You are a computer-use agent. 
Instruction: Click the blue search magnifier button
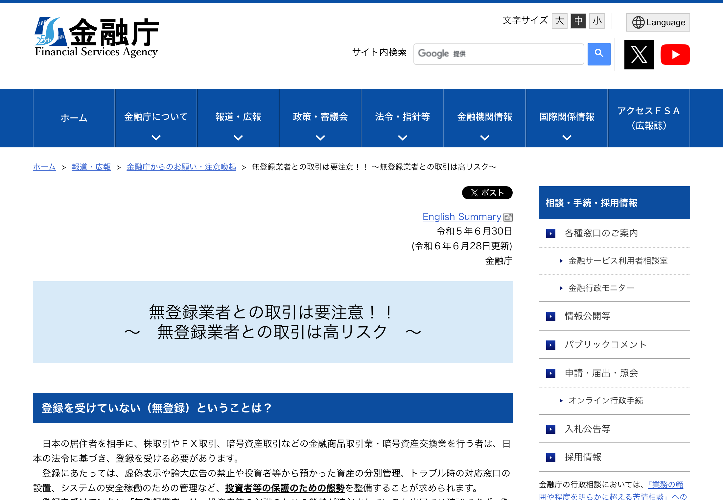[599, 54]
